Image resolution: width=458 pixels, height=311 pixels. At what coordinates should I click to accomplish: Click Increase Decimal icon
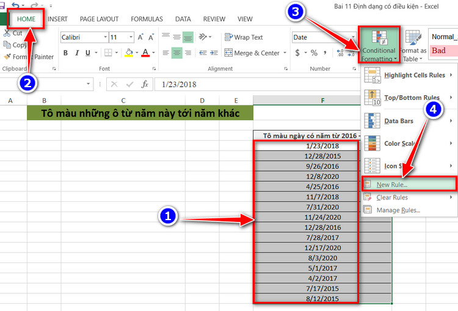click(x=340, y=53)
